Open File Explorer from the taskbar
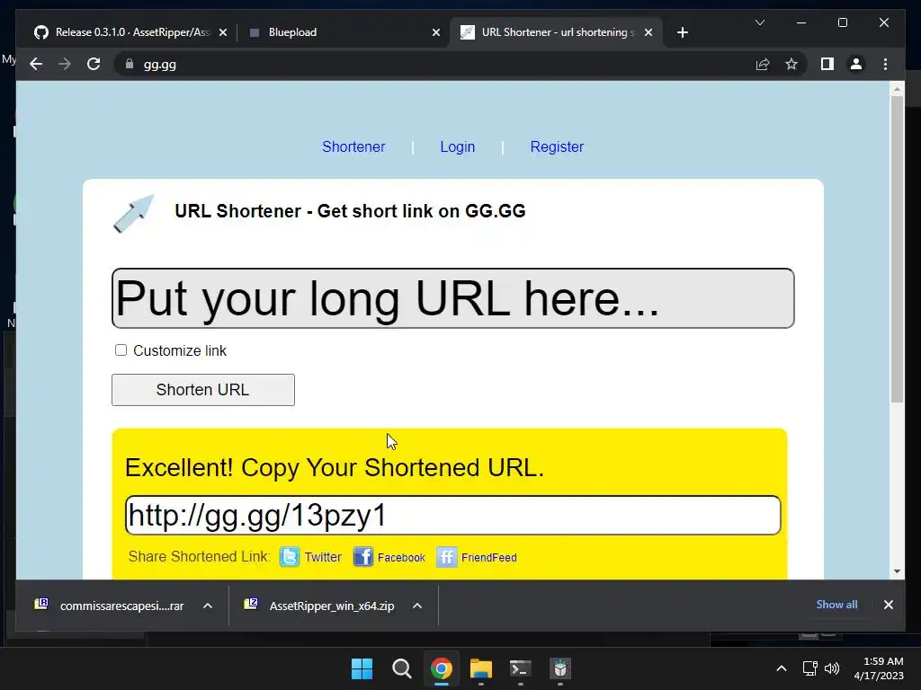 coord(480,668)
